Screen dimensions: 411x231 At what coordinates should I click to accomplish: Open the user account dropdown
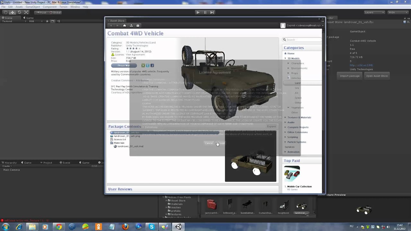click(x=302, y=25)
